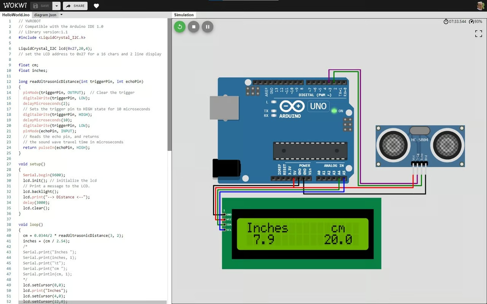The image size is (487, 304).
Task: Click the 'return pulseIn(echoPin, HIGH);' line
Action: (56, 148)
